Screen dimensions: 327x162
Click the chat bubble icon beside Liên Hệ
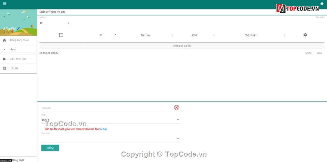4,68
